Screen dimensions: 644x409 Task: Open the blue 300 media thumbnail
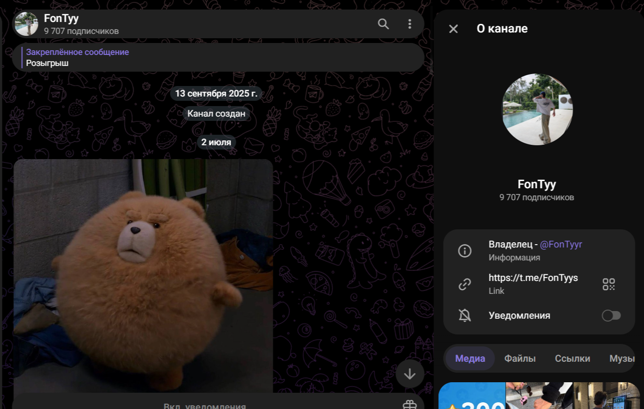pyautogui.click(x=472, y=396)
